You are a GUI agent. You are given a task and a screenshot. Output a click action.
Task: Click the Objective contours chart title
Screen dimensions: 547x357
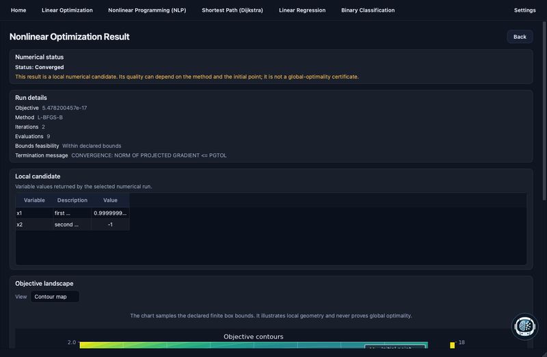point(253,336)
